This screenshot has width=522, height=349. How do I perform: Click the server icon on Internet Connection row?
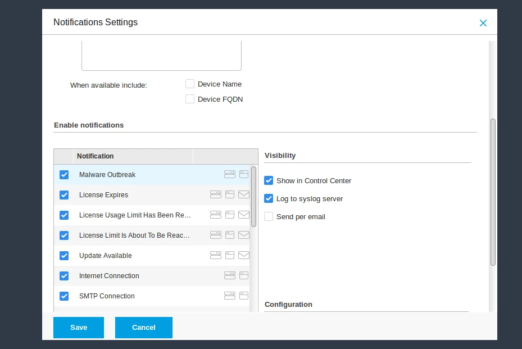point(230,276)
